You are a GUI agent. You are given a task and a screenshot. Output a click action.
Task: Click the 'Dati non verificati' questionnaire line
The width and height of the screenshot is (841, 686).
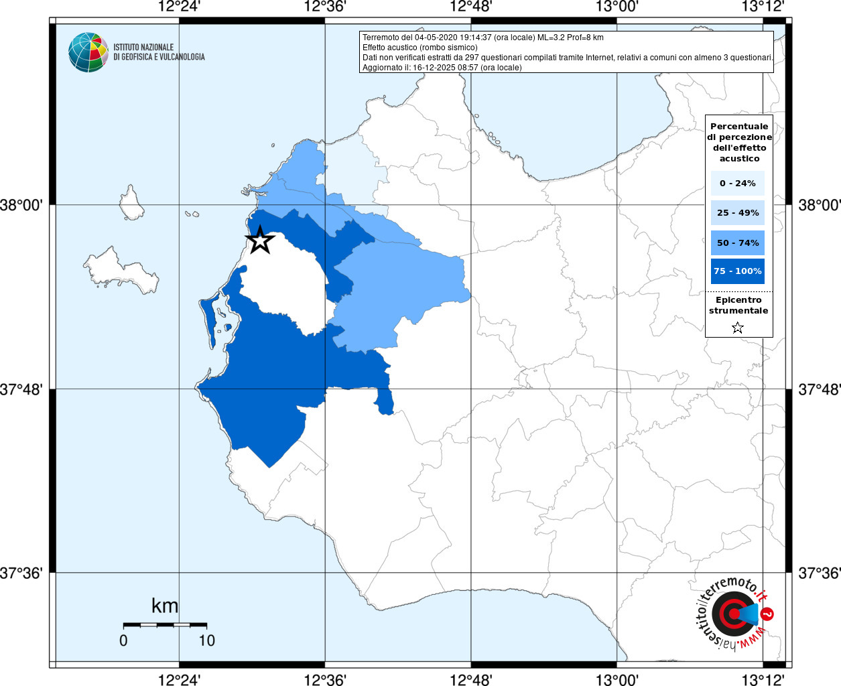coord(568,58)
